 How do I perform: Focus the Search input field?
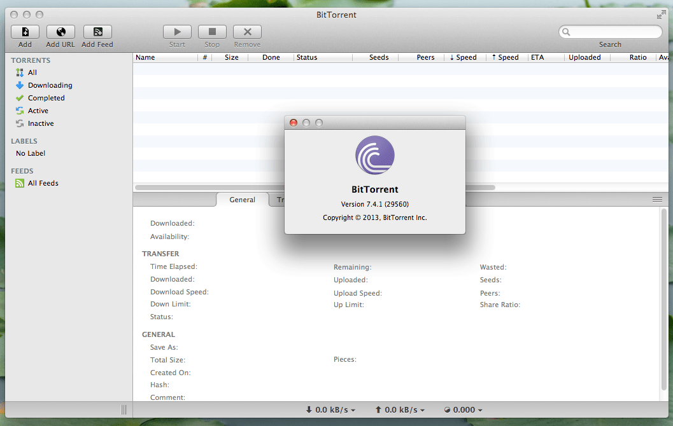[x=611, y=32]
